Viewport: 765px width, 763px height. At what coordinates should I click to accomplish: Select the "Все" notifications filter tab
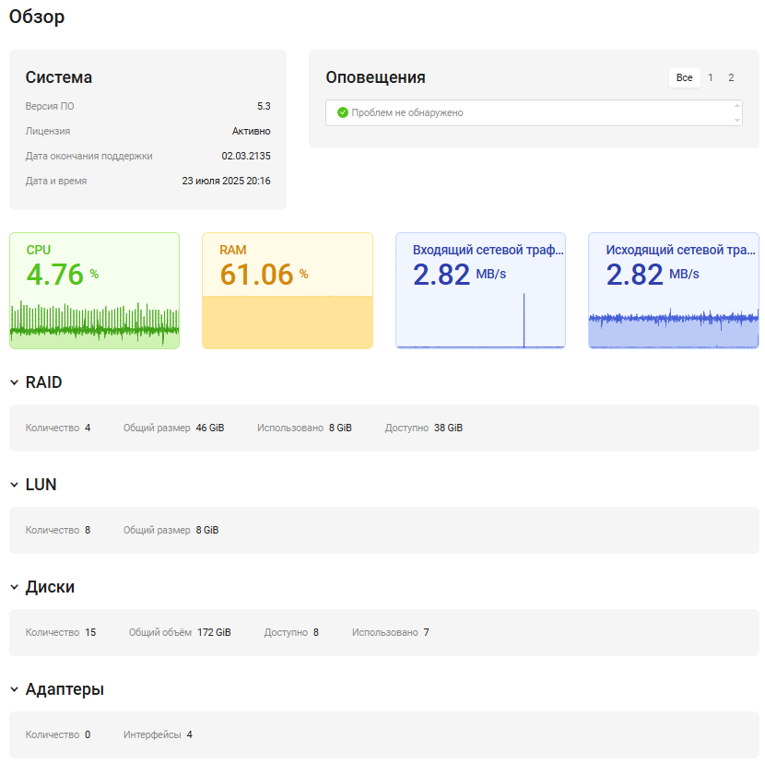tap(684, 77)
